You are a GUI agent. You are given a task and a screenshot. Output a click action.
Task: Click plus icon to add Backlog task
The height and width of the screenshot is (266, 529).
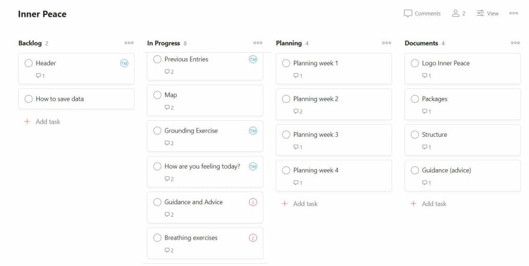pos(27,122)
